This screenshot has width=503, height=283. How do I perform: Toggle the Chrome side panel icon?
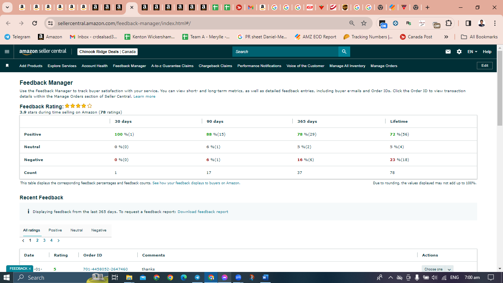(x=468, y=23)
